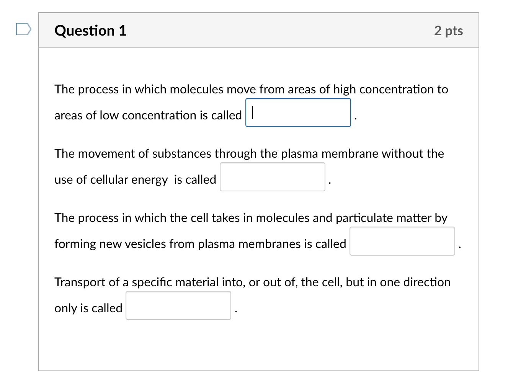The image size is (526, 372).
Task: Focus the blank after "cellular energy is called"
Action: coord(272,177)
